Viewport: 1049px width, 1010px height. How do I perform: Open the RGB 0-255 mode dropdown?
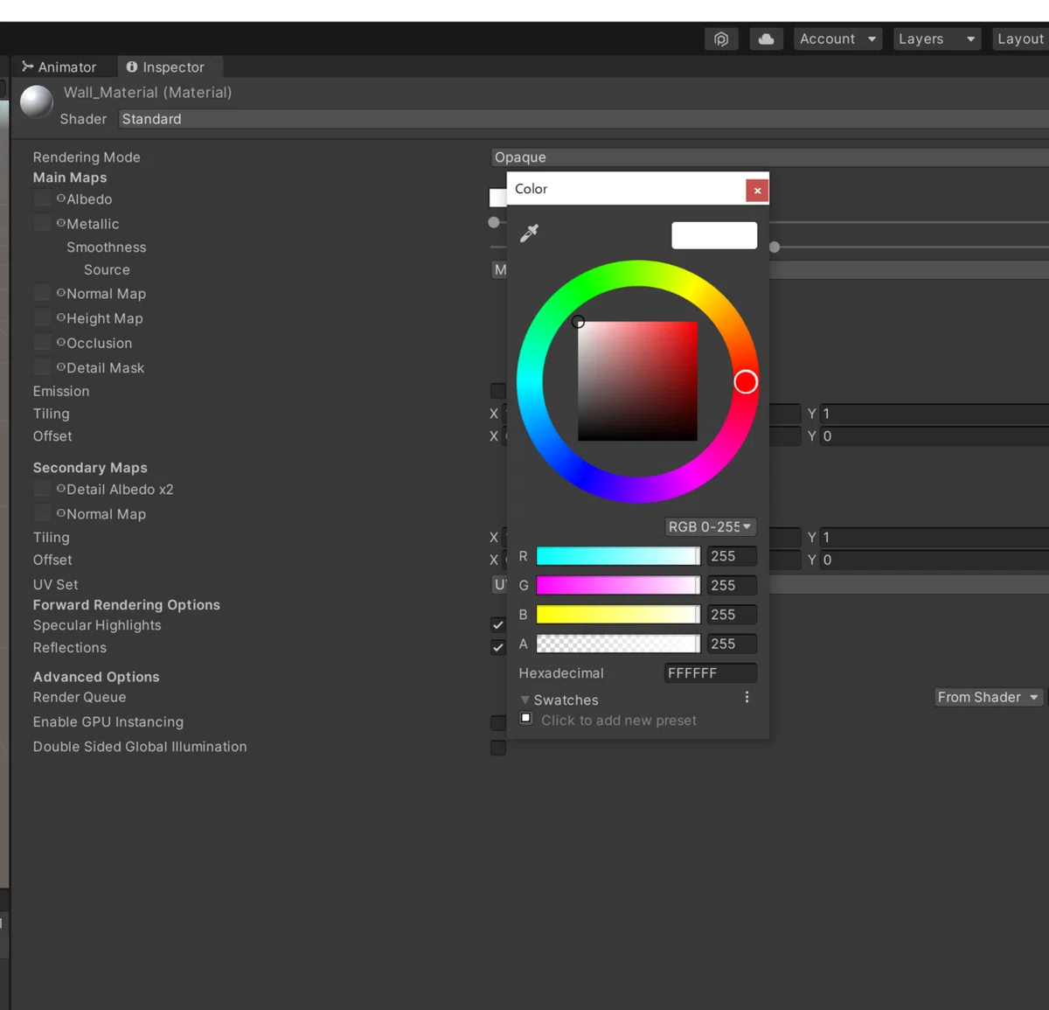click(710, 526)
